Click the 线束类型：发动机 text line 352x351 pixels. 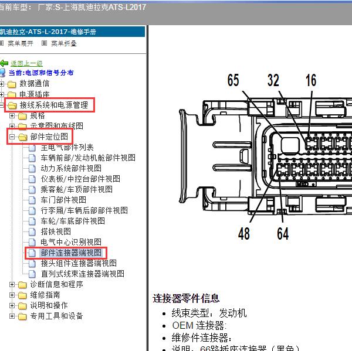pos(209,313)
